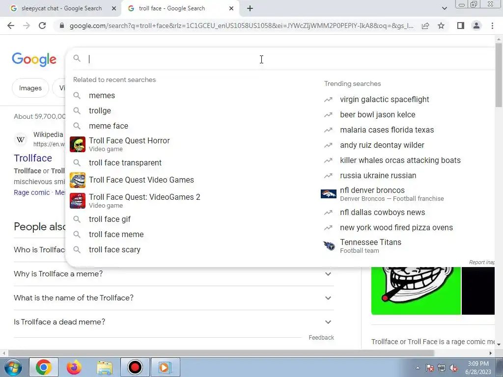Click the Denver Broncos logo icon
This screenshot has height=377, width=503.
[x=329, y=194]
